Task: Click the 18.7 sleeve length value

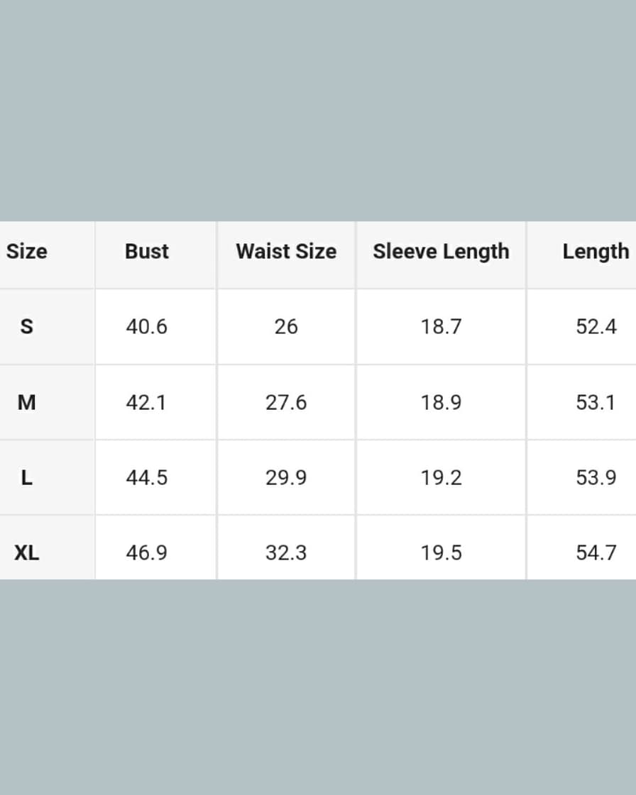Action: [x=441, y=327]
